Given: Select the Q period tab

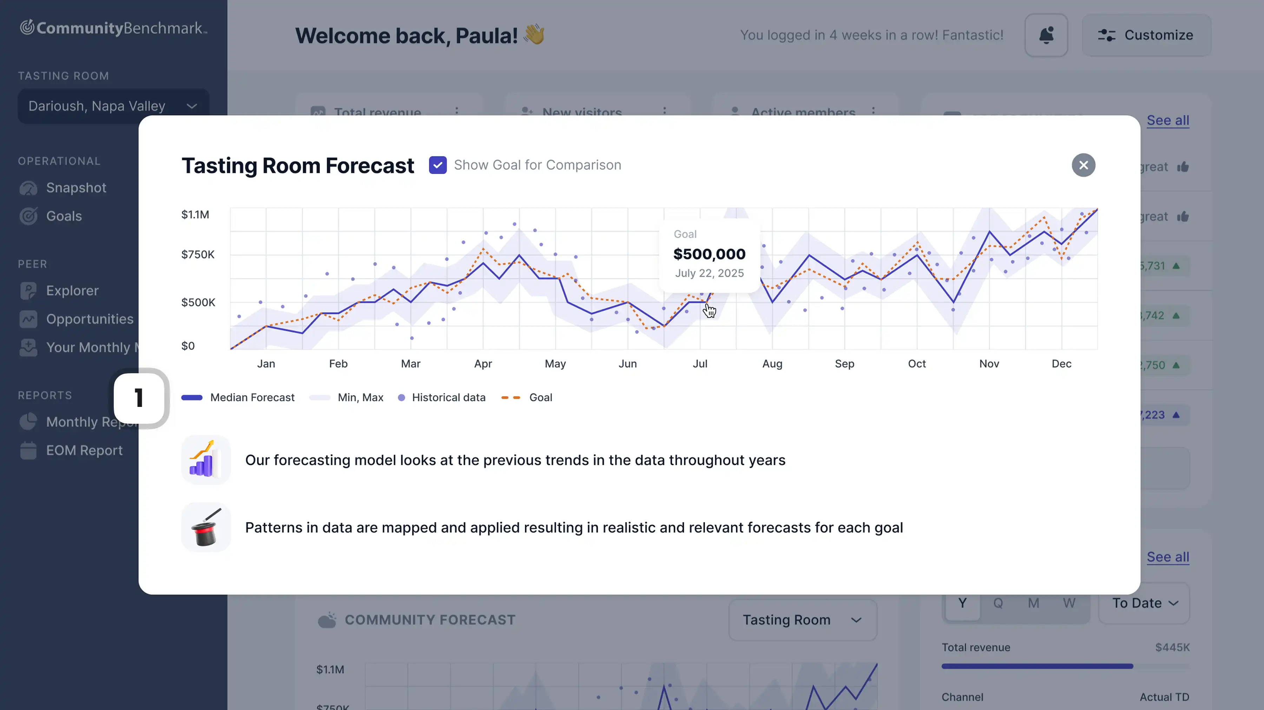Looking at the screenshot, I should tap(998, 603).
